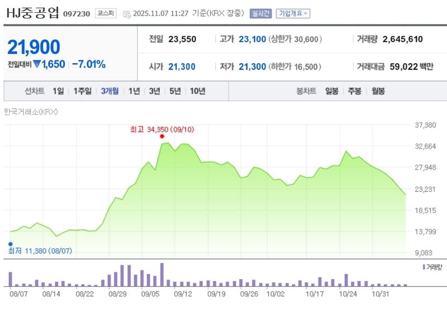Click the purple 거래량 volume legend marker
447x331 pixels.
tap(424, 267)
